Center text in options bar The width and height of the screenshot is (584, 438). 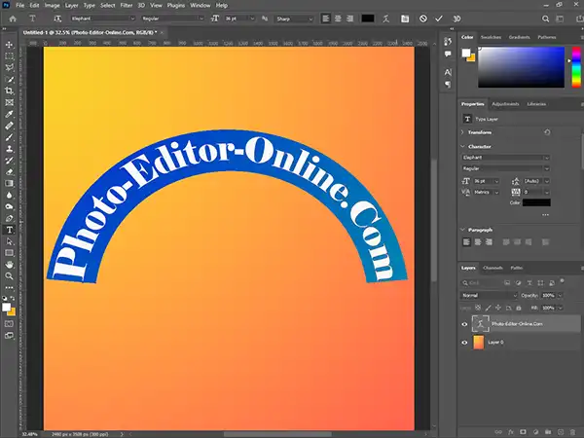coord(338,18)
